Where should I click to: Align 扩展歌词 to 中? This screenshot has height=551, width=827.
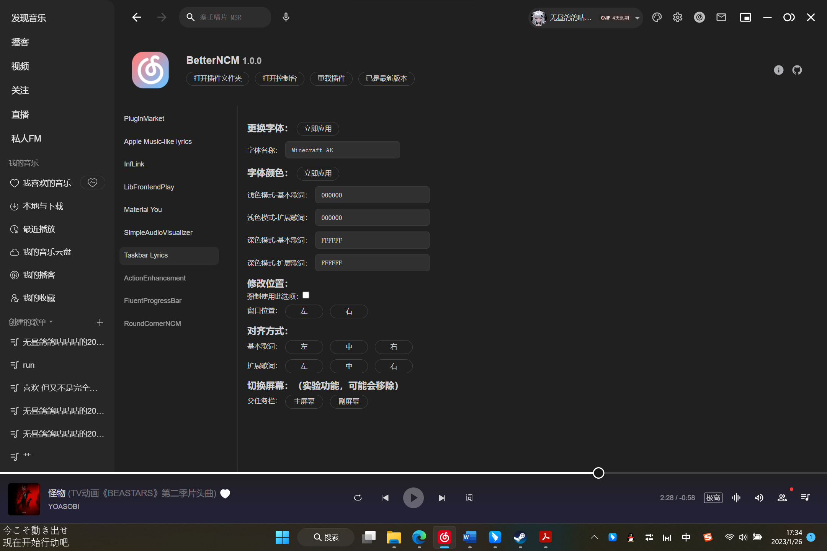[349, 366]
